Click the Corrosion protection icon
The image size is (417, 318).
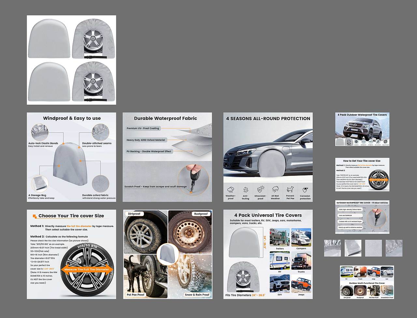305,190
